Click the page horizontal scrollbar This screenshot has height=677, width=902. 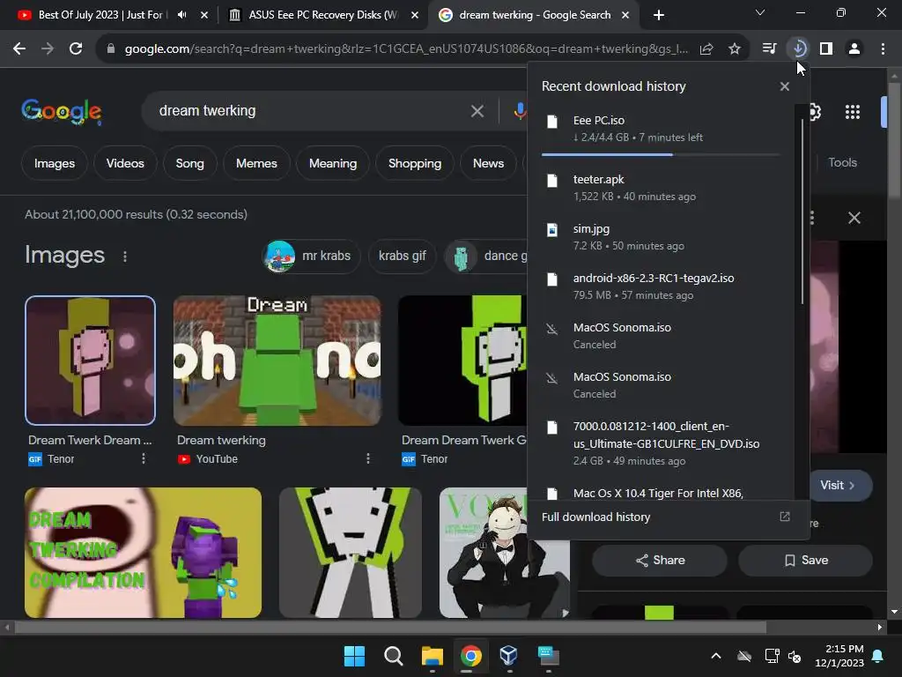click(x=390, y=628)
